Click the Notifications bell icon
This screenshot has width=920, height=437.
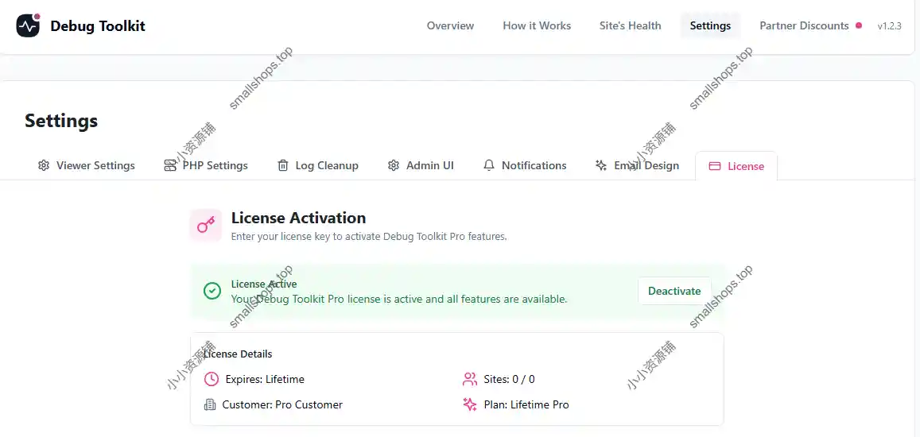tap(489, 165)
